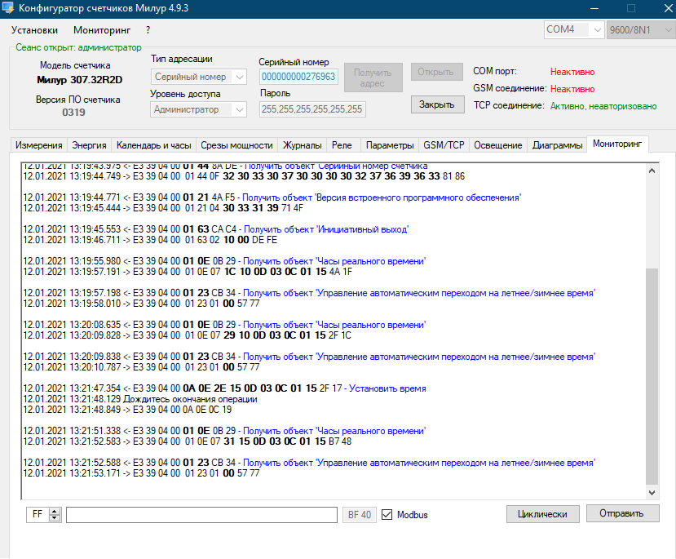This screenshot has height=559, width=676.
Task: Click the 'Инициативный выход' log entry
Action: point(326,229)
